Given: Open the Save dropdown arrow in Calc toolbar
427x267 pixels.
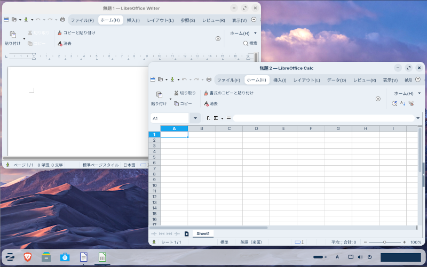Looking at the screenshot, I should pyautogui.click(x=178, y=79).
